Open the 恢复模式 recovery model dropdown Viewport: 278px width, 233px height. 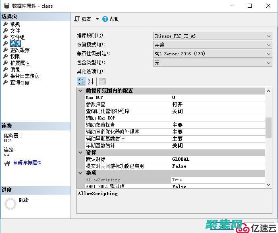[x=269, y=45]
